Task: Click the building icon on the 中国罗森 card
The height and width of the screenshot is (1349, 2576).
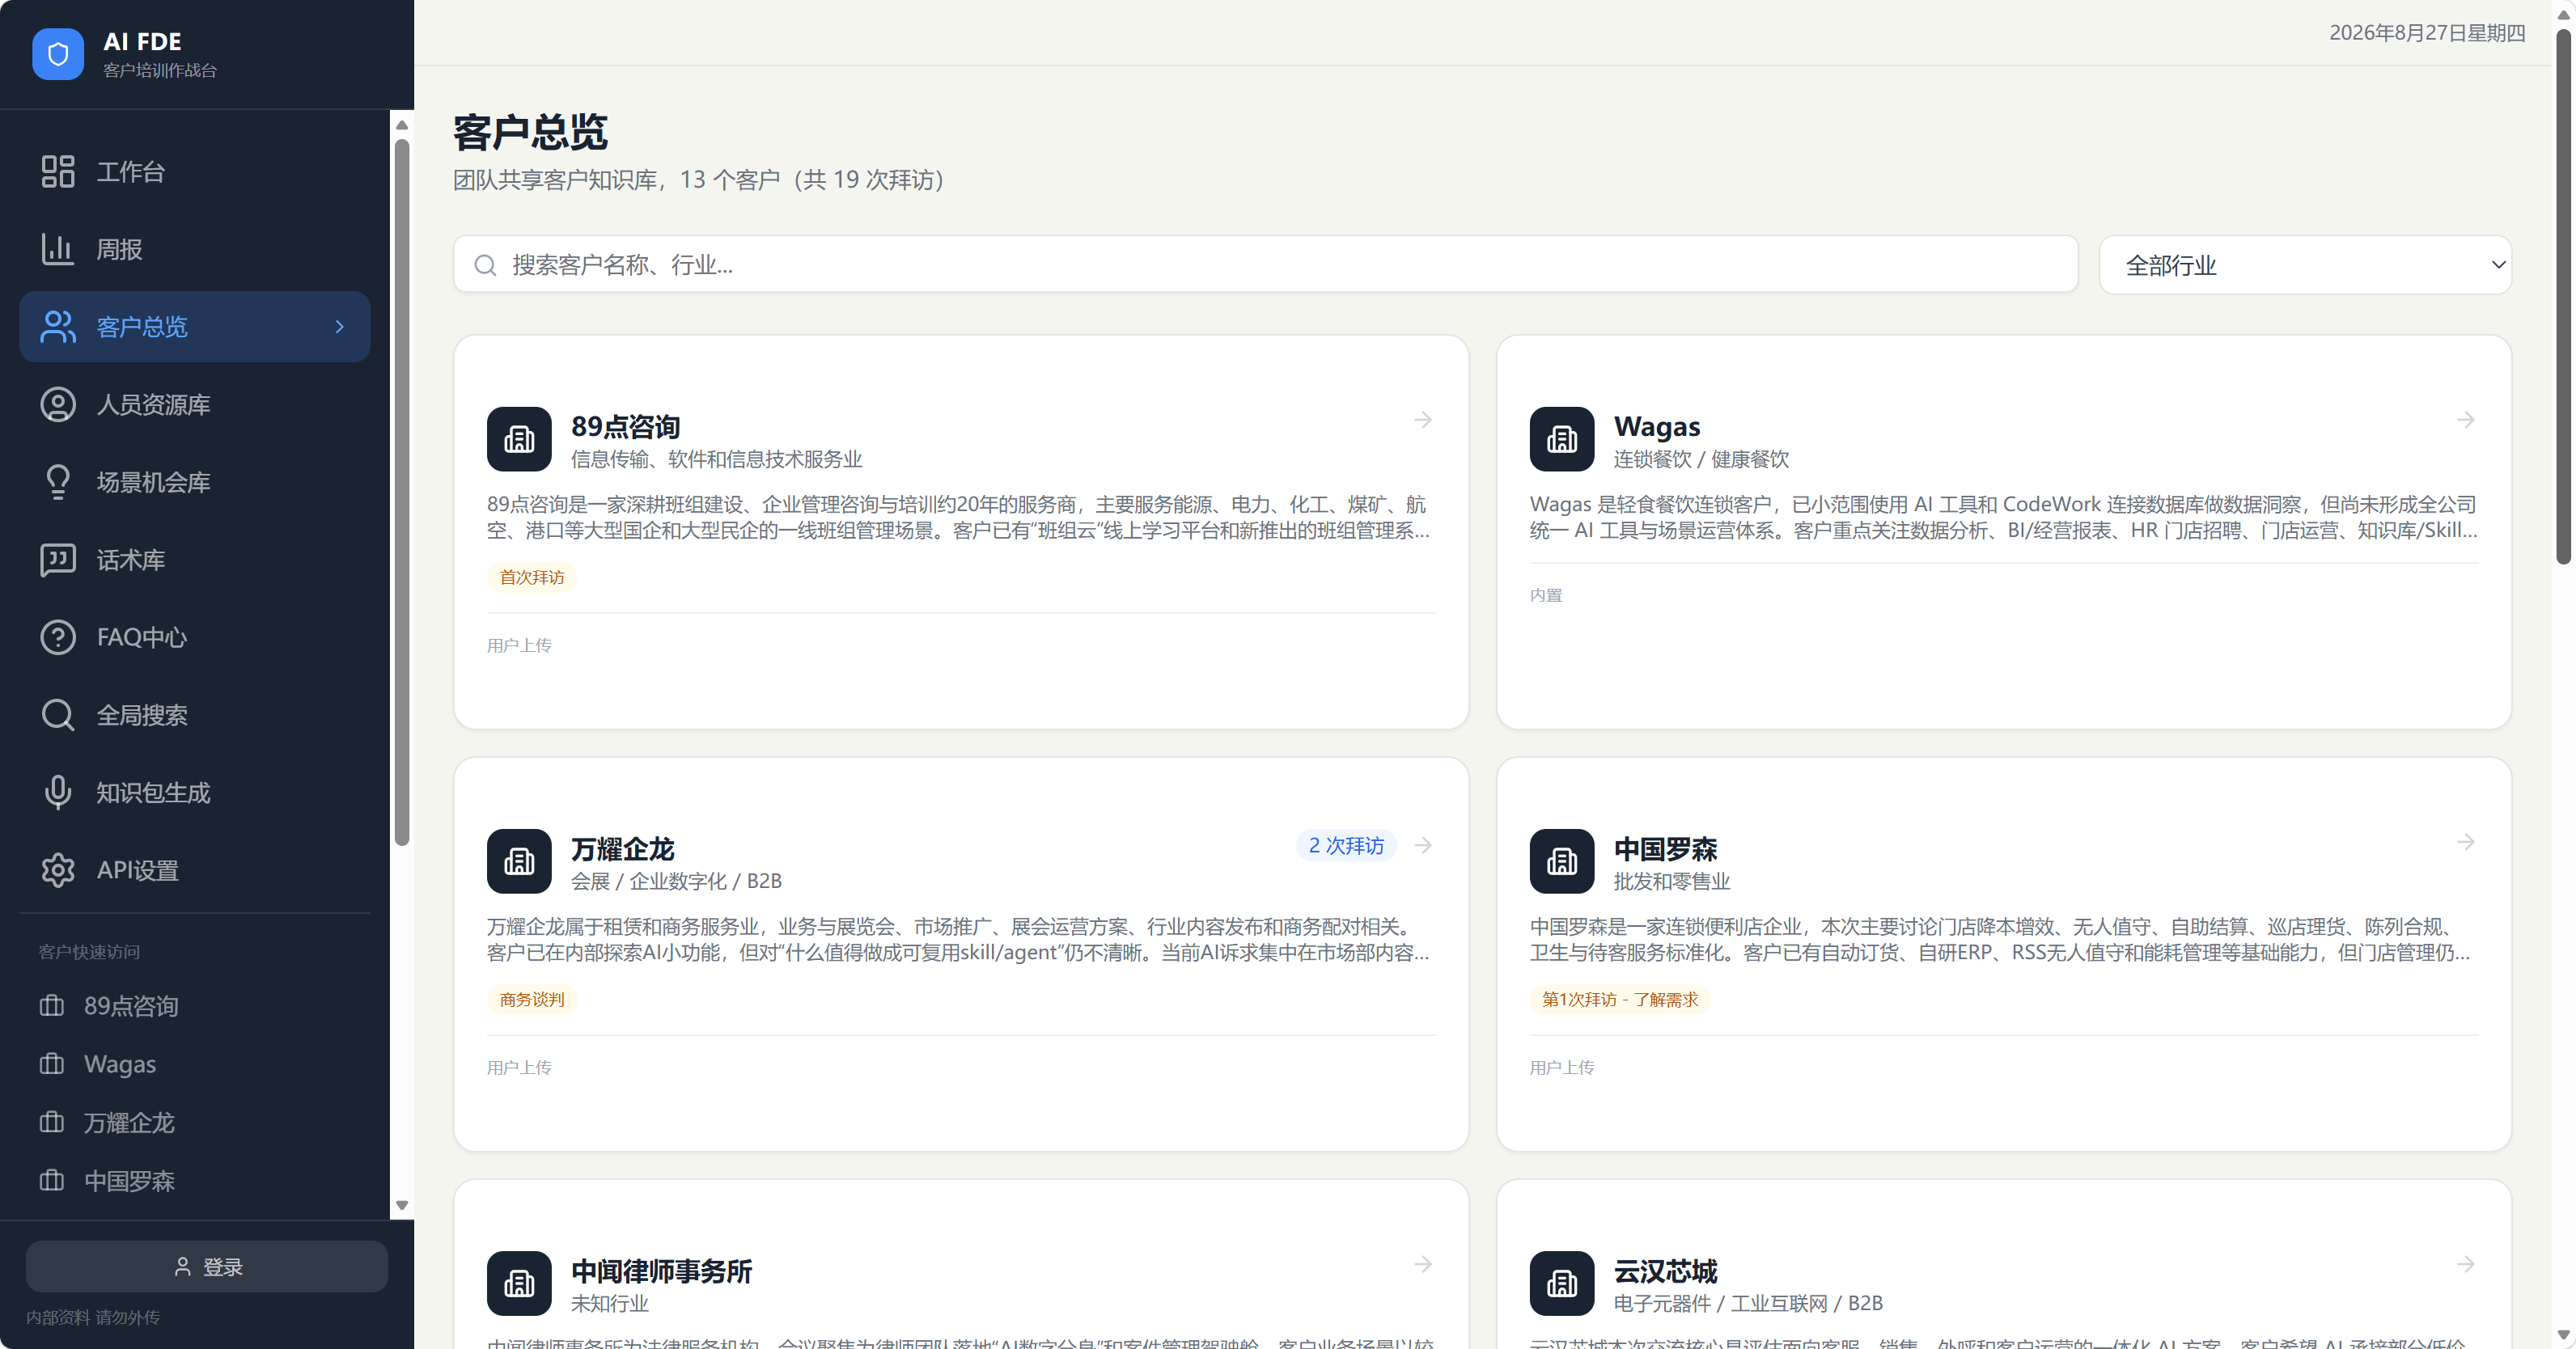Action: 1562,861
